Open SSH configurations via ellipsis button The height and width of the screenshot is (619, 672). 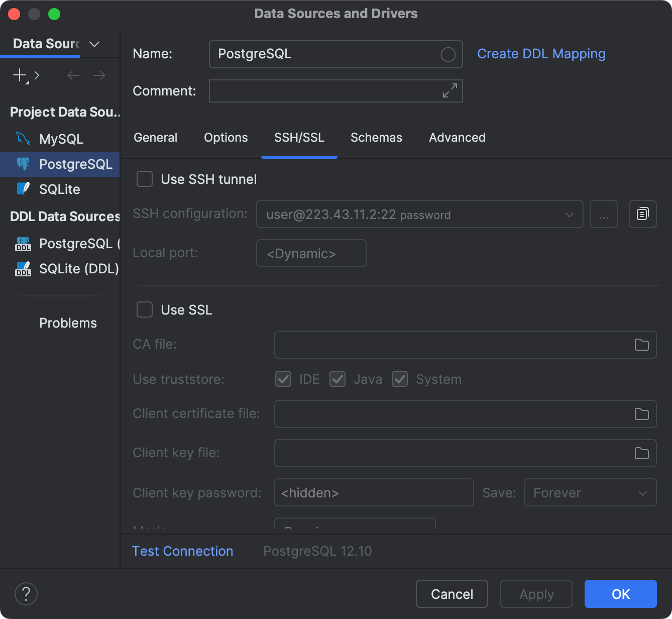click(603, 214)
